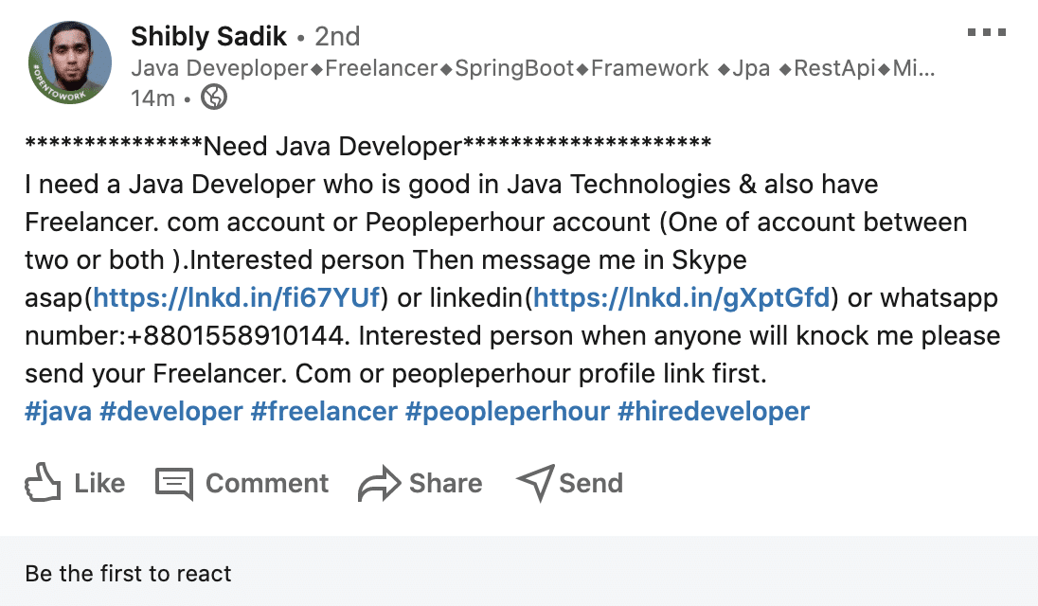Click the Like thumbs-up icon
The height and width of the screenshot is (606, 1038).
click(45, 483)
